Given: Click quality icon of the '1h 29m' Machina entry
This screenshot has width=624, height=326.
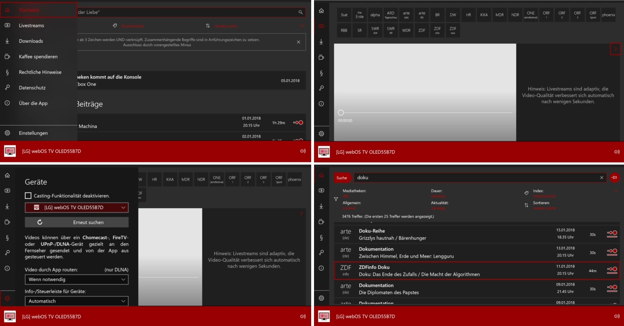Looking at the screenshot, I should pos(298,123).
